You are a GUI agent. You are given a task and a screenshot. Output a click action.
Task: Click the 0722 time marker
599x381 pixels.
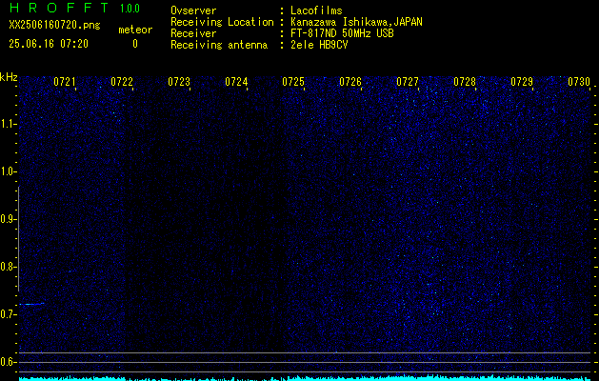[x=122, y=82]
